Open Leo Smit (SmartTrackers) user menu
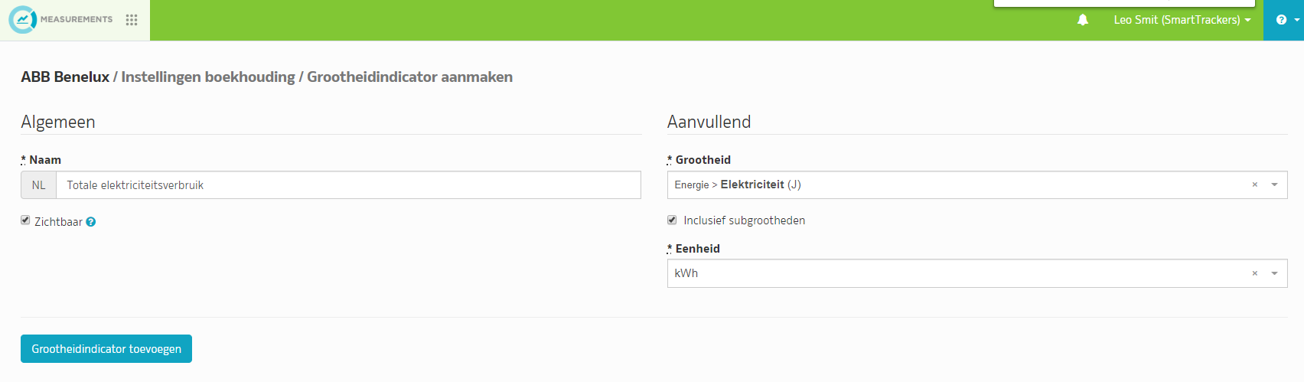This screenshot has width=1304, height=382. [1182, 20]
